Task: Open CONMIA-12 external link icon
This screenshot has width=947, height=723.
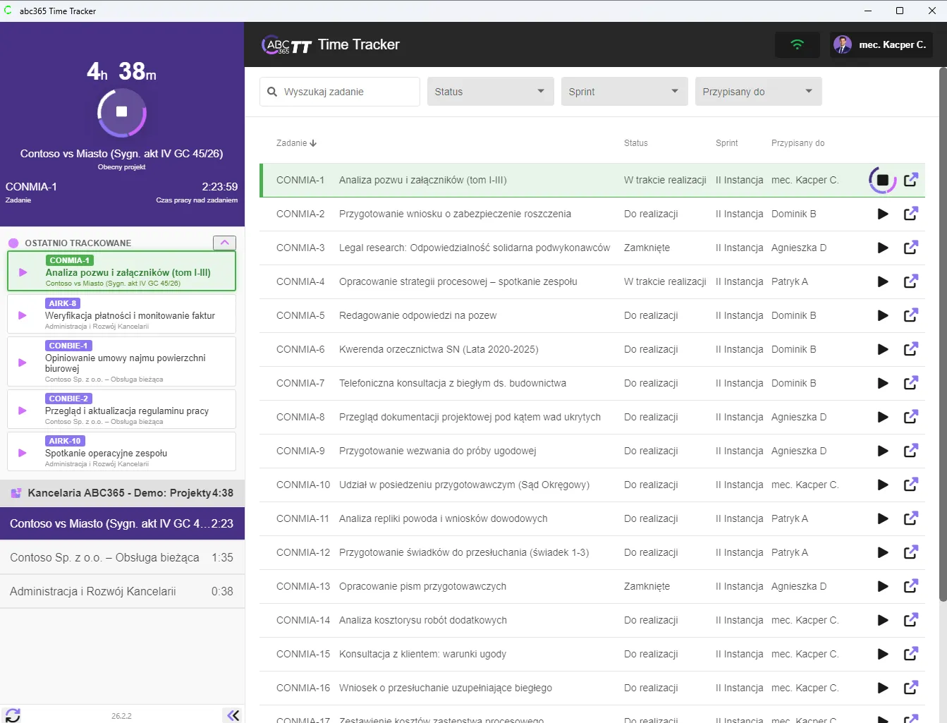Action: click(x=911, y=552)
